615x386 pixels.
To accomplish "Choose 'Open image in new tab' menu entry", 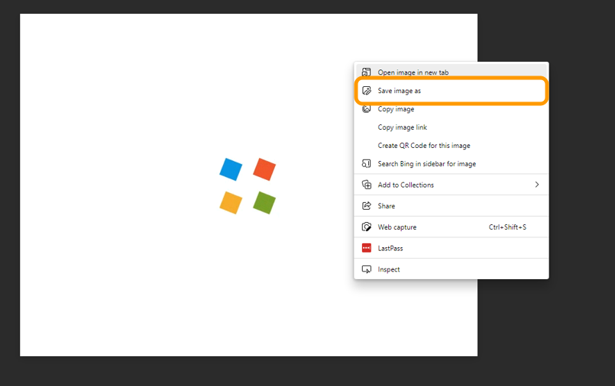I will (451, 72).
